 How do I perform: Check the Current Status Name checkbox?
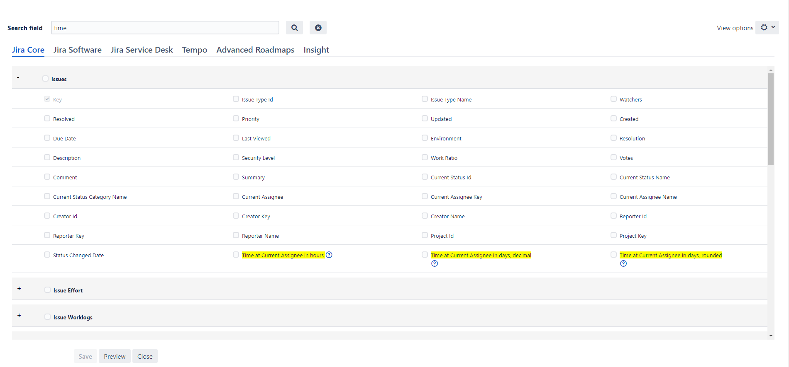click(614, 176)
